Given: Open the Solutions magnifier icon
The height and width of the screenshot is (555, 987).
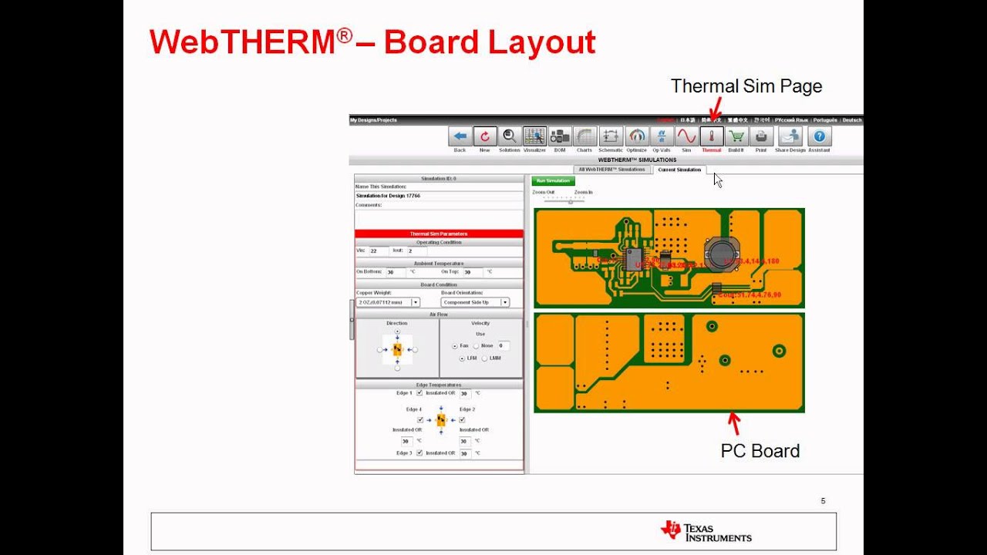Looking at the screenshot, I should [x=510, y=136].
